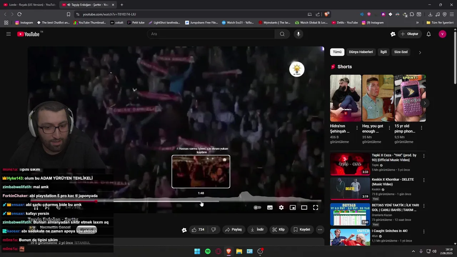Toggle Brave Shields lion icon

point(327,14)
